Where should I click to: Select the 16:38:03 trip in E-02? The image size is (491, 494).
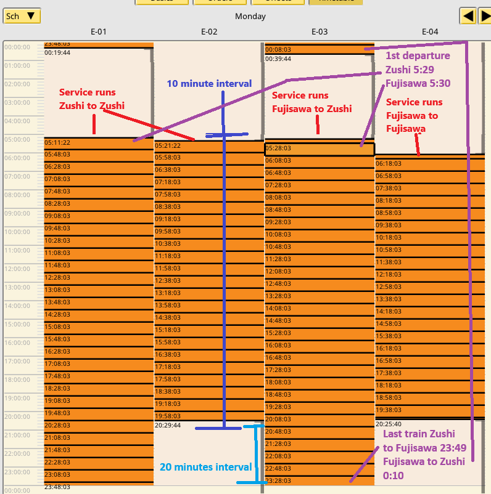tap(209, 355)
